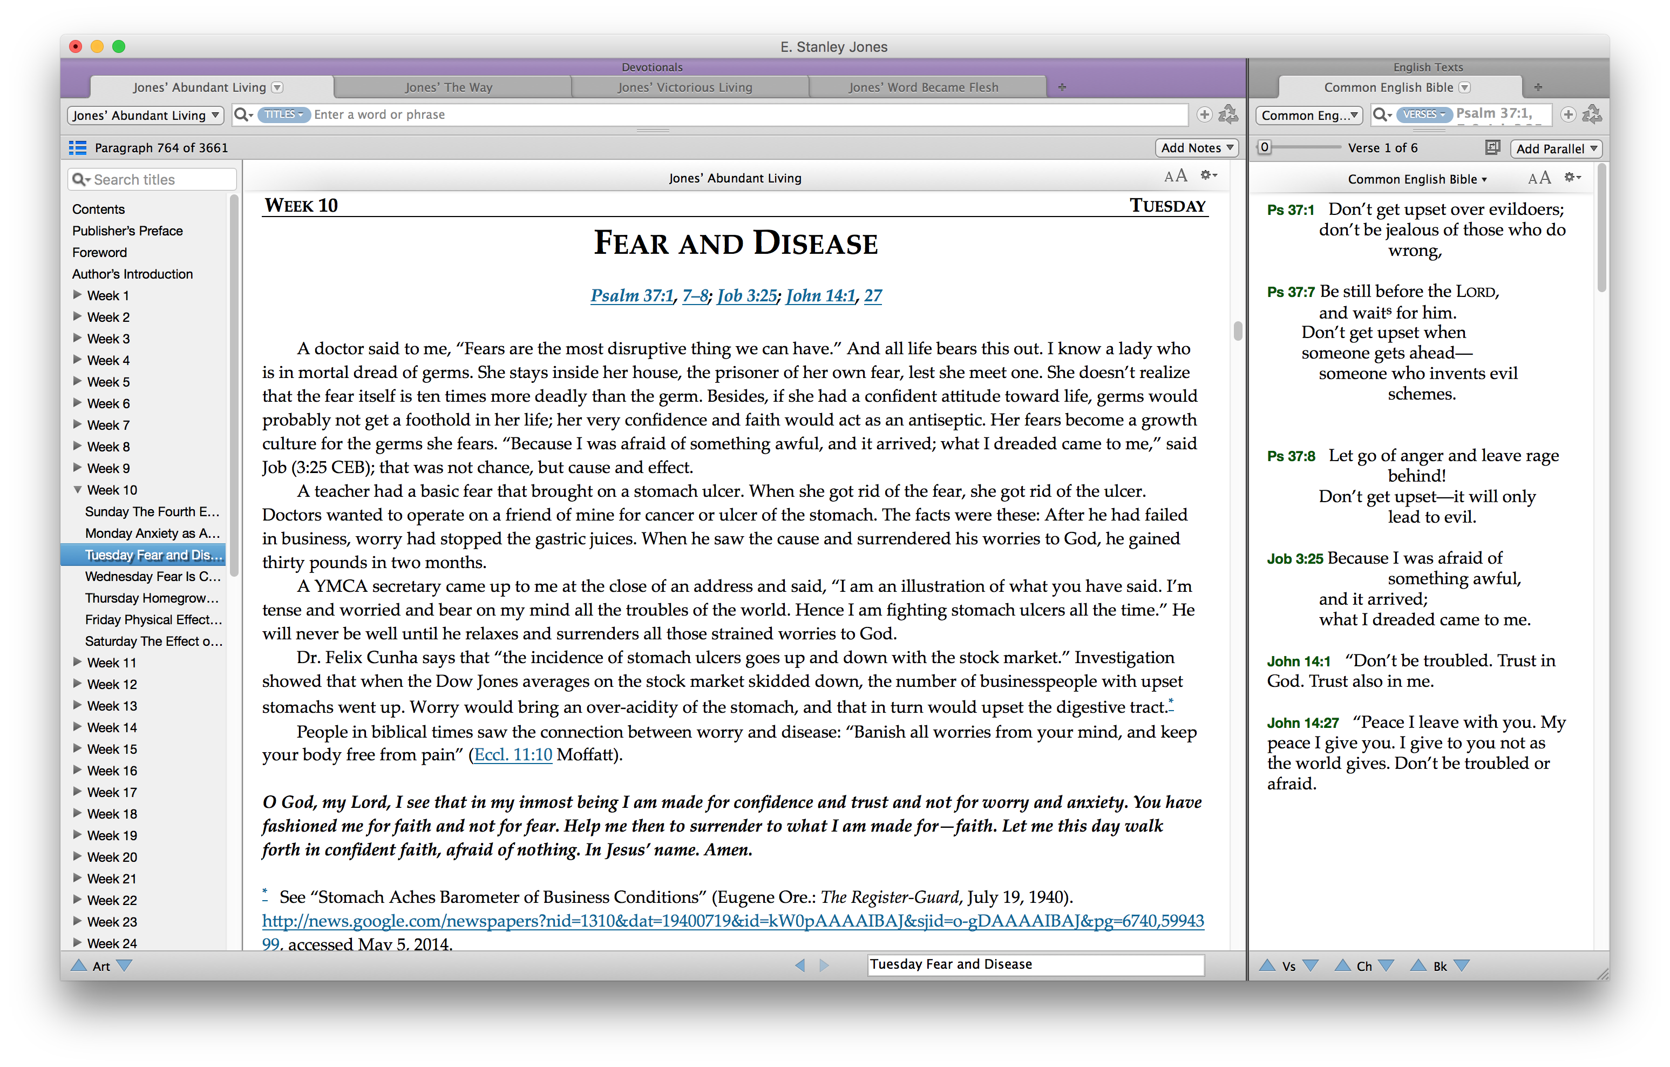Image resolution: width=1670 pixels, height=1067 pixels.
Task: Click the history back arrow
Action: [800, 965]
